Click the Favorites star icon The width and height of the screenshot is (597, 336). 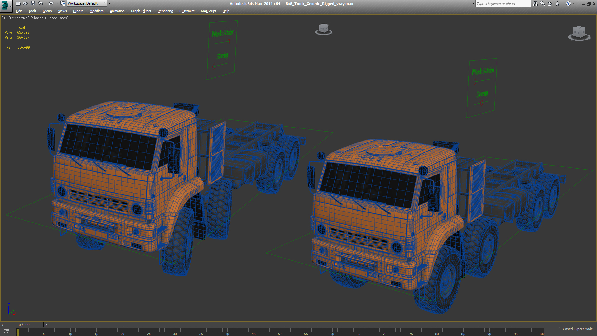coord(557,3)
